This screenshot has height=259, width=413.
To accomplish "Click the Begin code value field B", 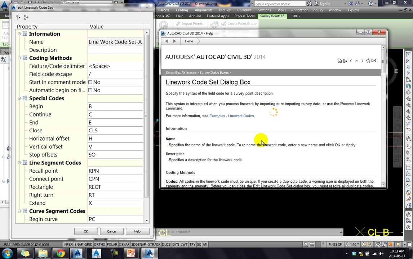I will [x=115, y=106].
